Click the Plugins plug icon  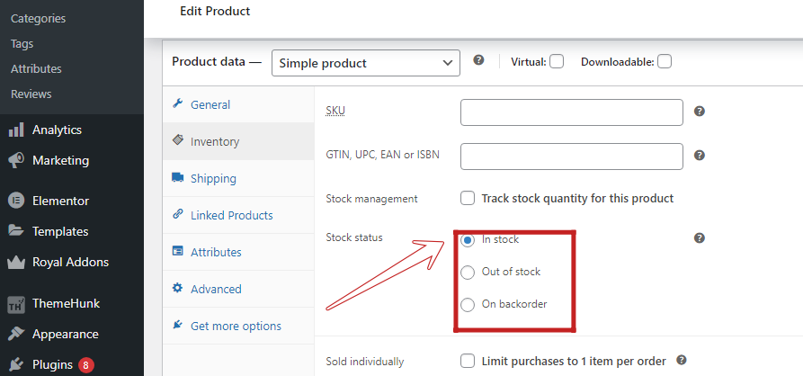tap(15, 364)
